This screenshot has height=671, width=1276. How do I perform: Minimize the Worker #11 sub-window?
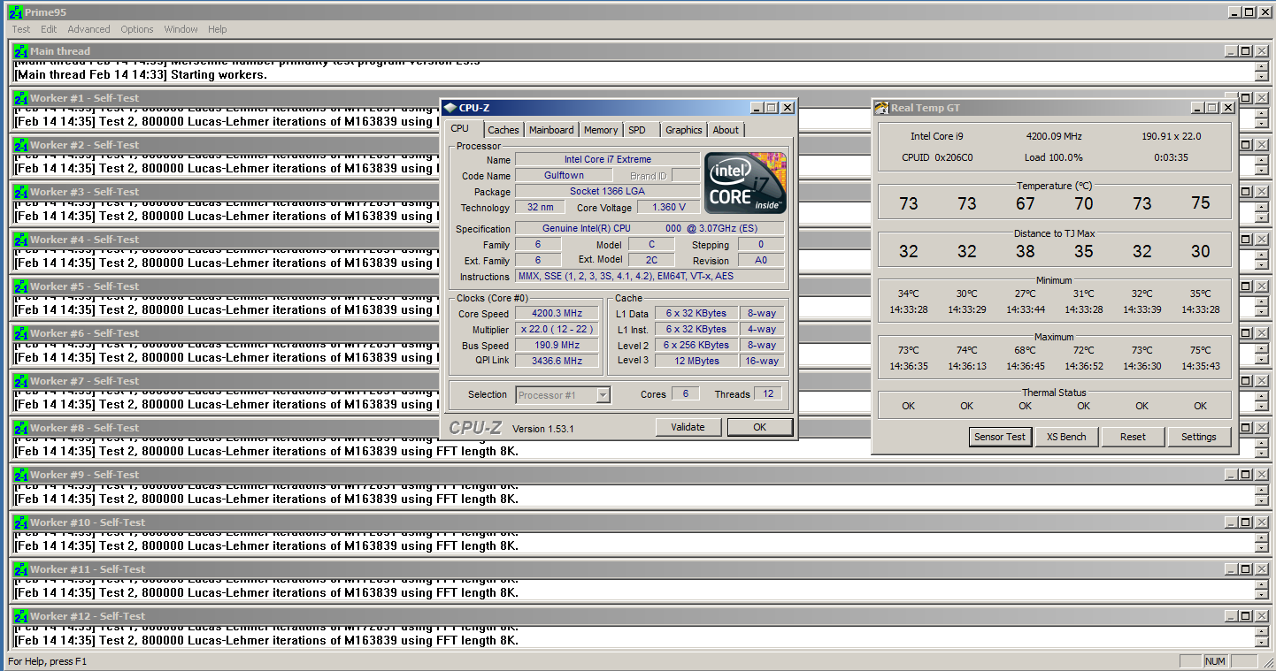pyautogui.click(x=1230, y=569)
